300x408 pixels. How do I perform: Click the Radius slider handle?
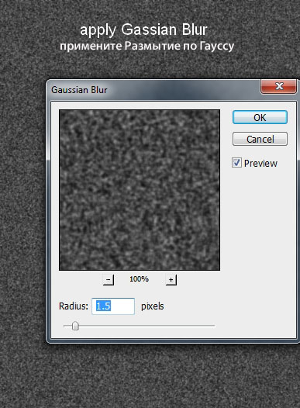(x=75, y=326)
